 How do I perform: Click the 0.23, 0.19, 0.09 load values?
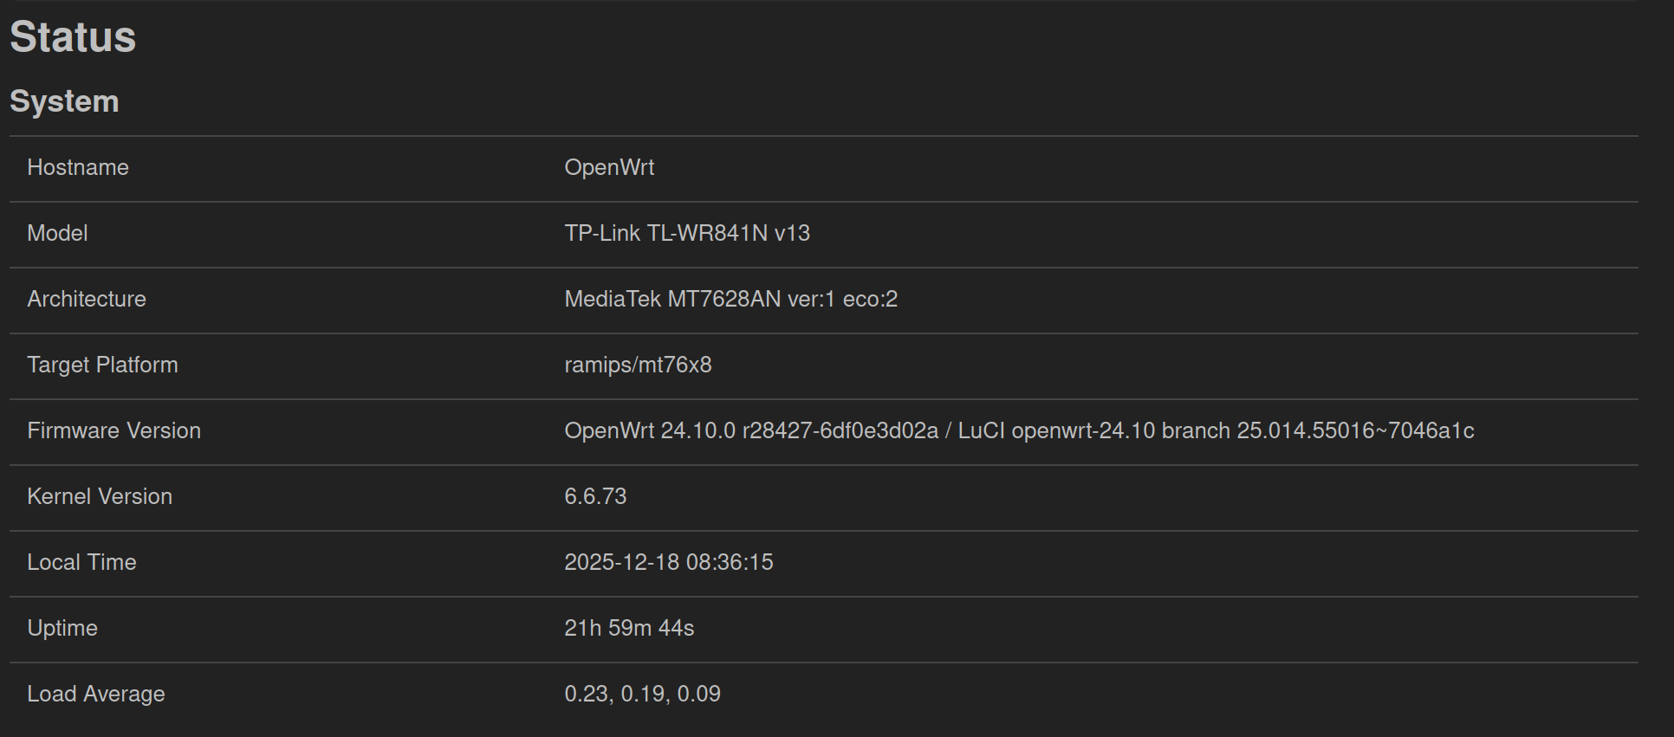642,694
